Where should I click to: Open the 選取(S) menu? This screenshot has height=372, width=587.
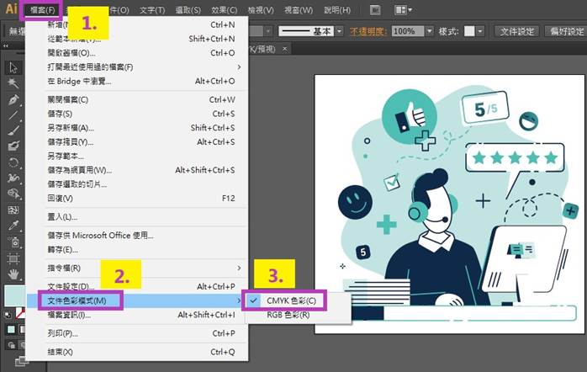click(188, 10)
